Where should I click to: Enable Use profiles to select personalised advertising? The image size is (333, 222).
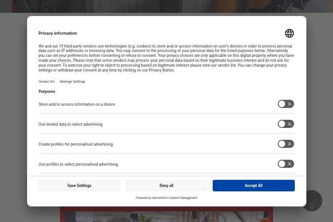[286, 164]
